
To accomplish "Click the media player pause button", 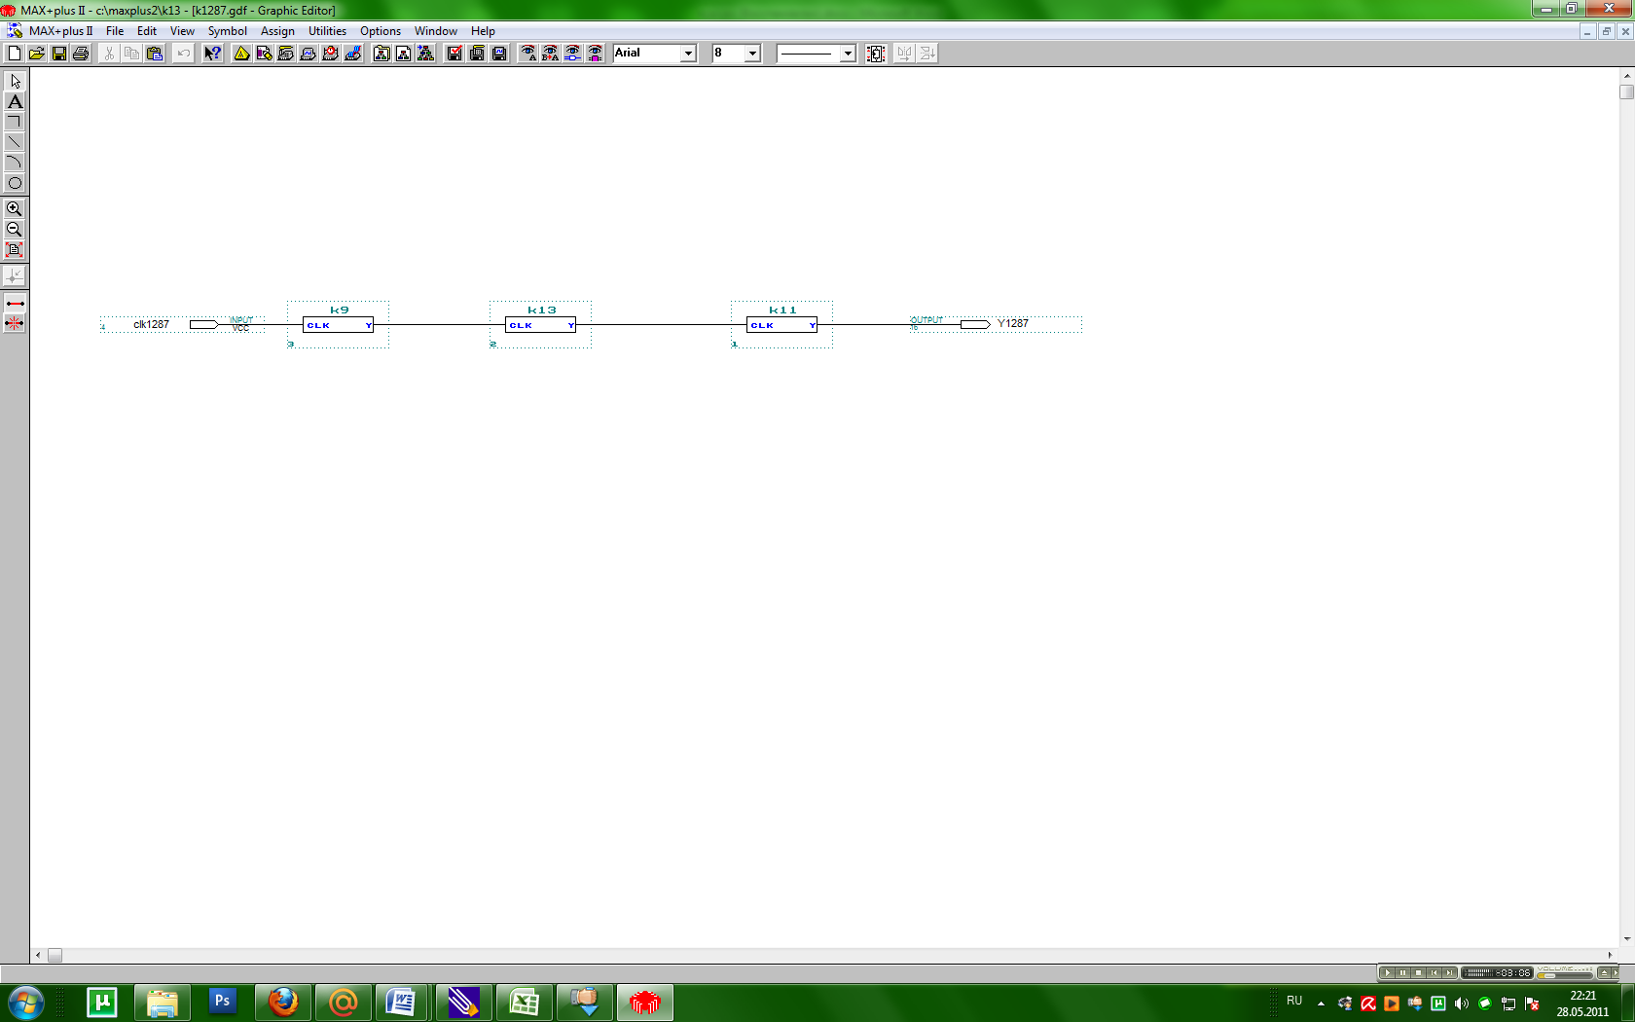I will coord(1402,972).
